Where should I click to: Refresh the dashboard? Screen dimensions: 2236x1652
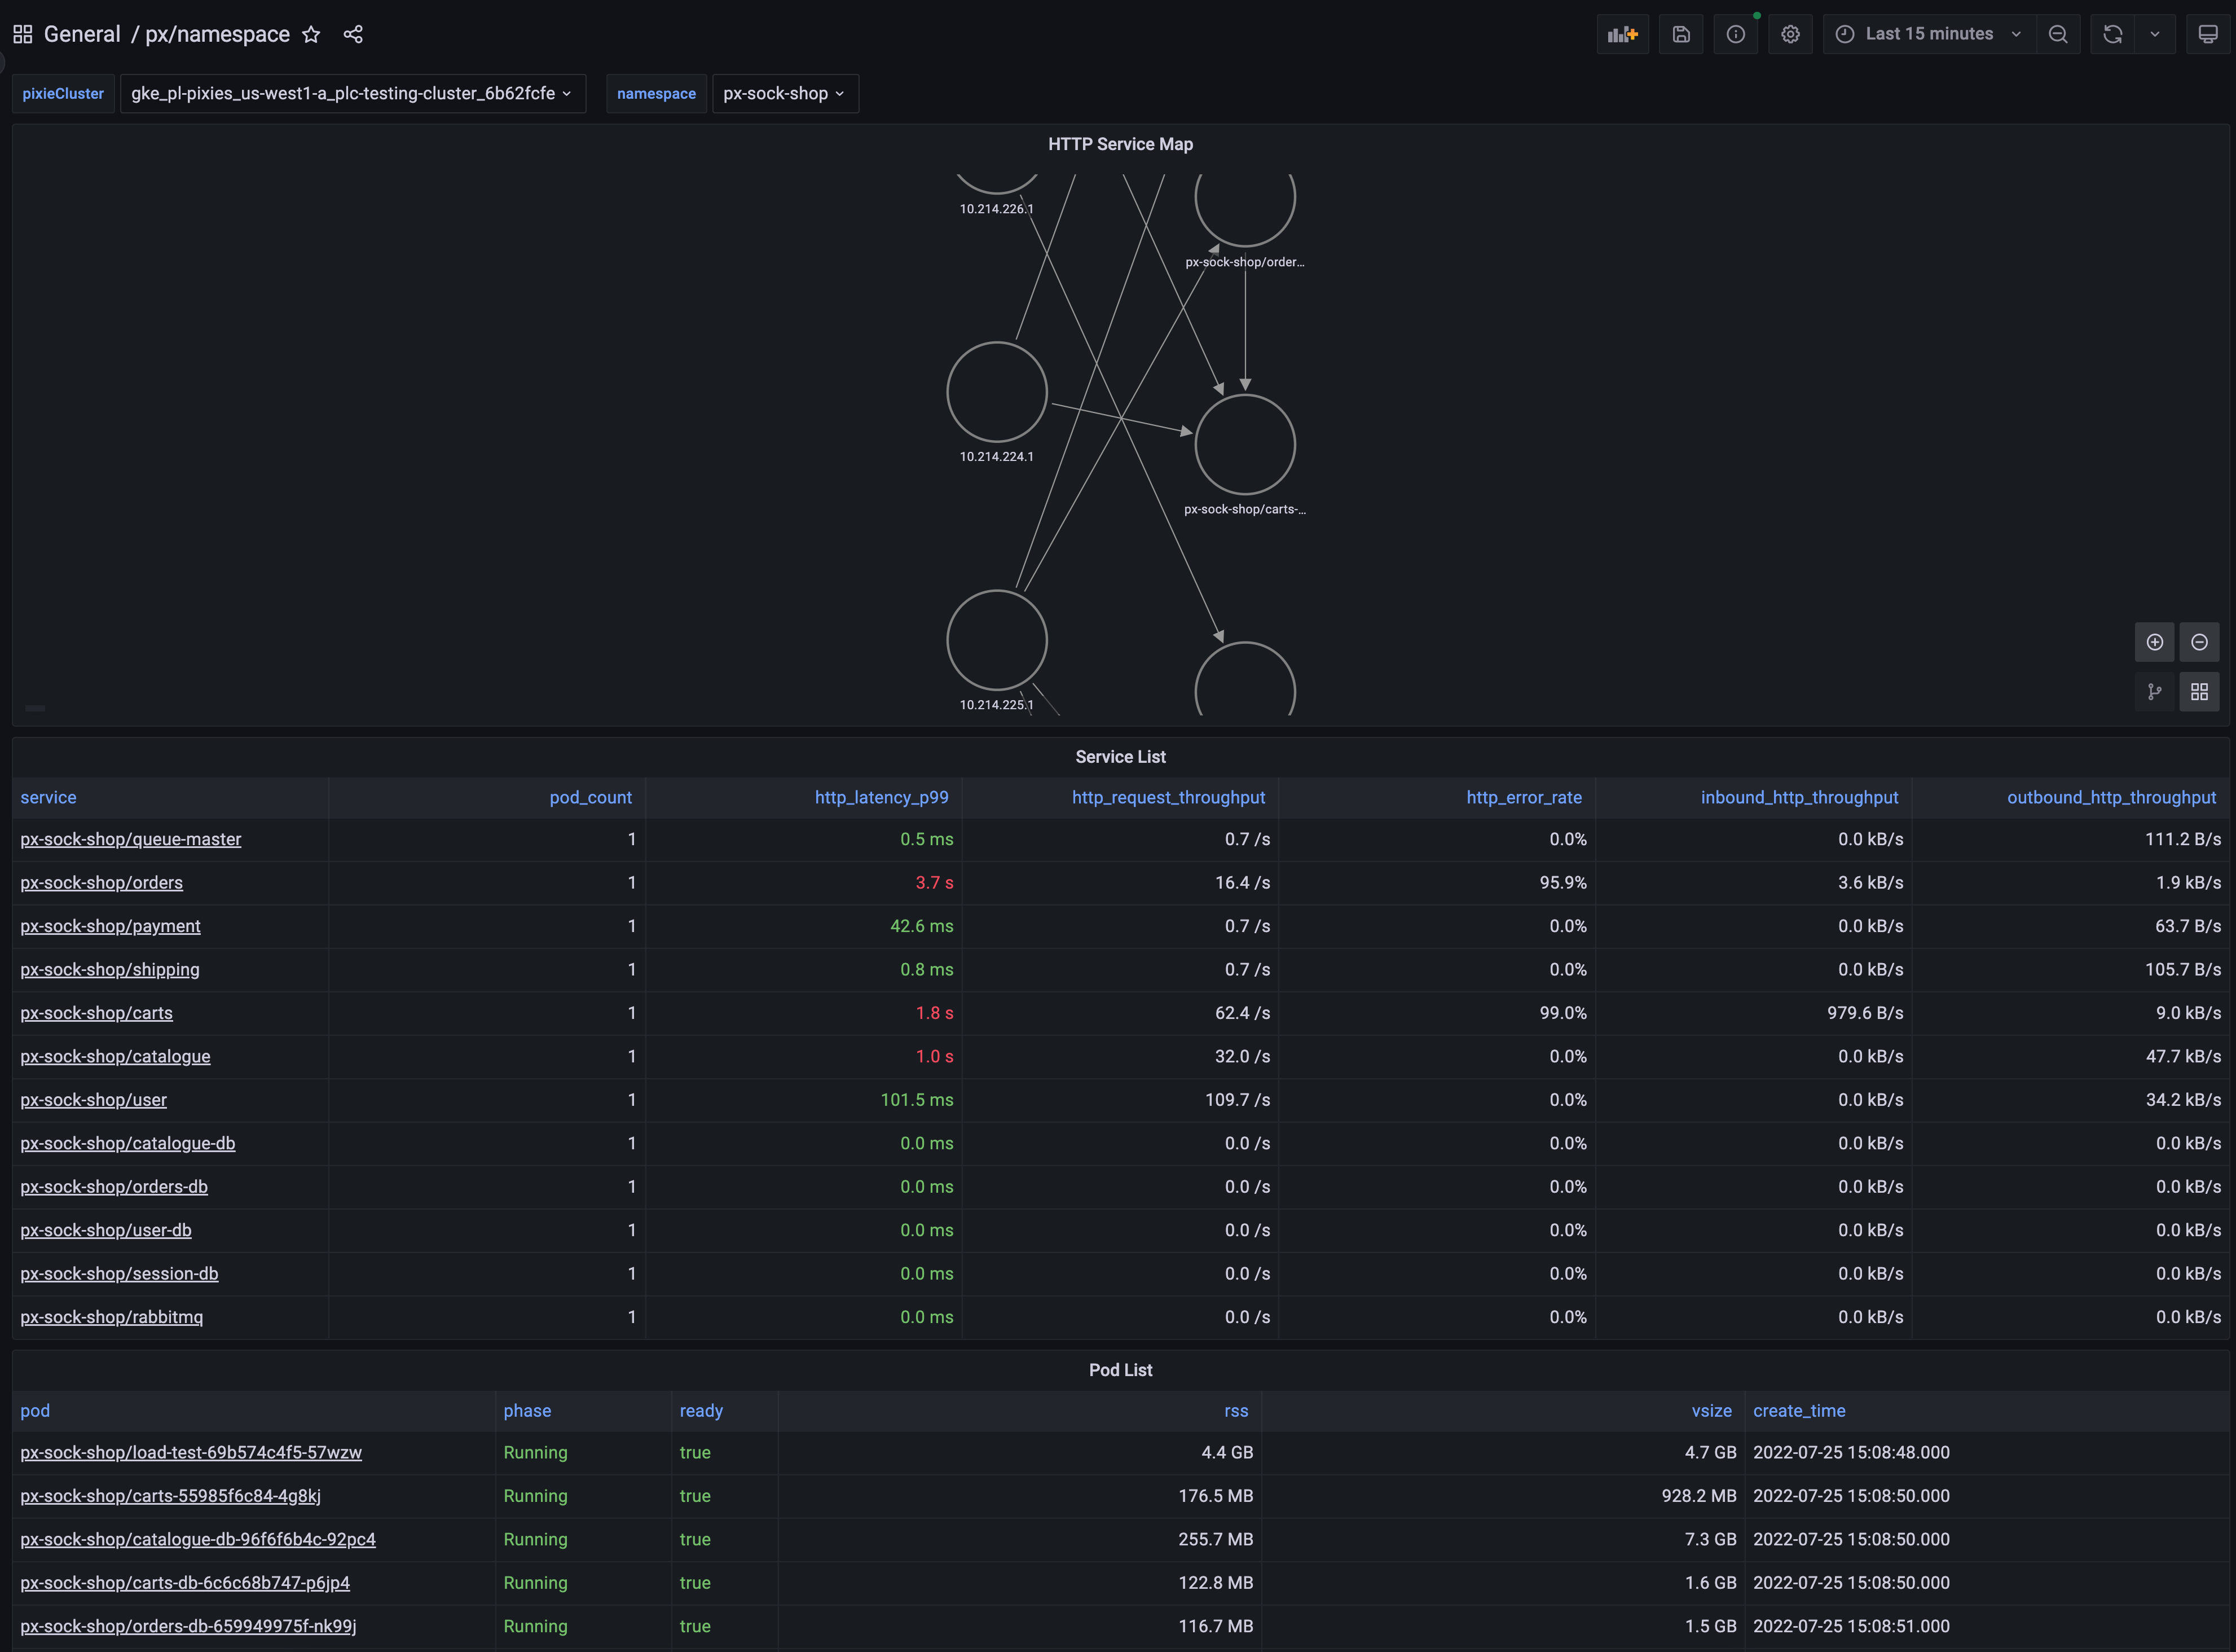[2112, 34]
